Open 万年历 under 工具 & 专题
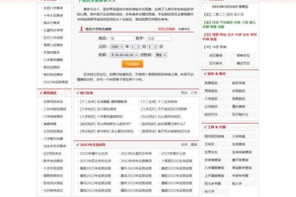 point(209,144)
